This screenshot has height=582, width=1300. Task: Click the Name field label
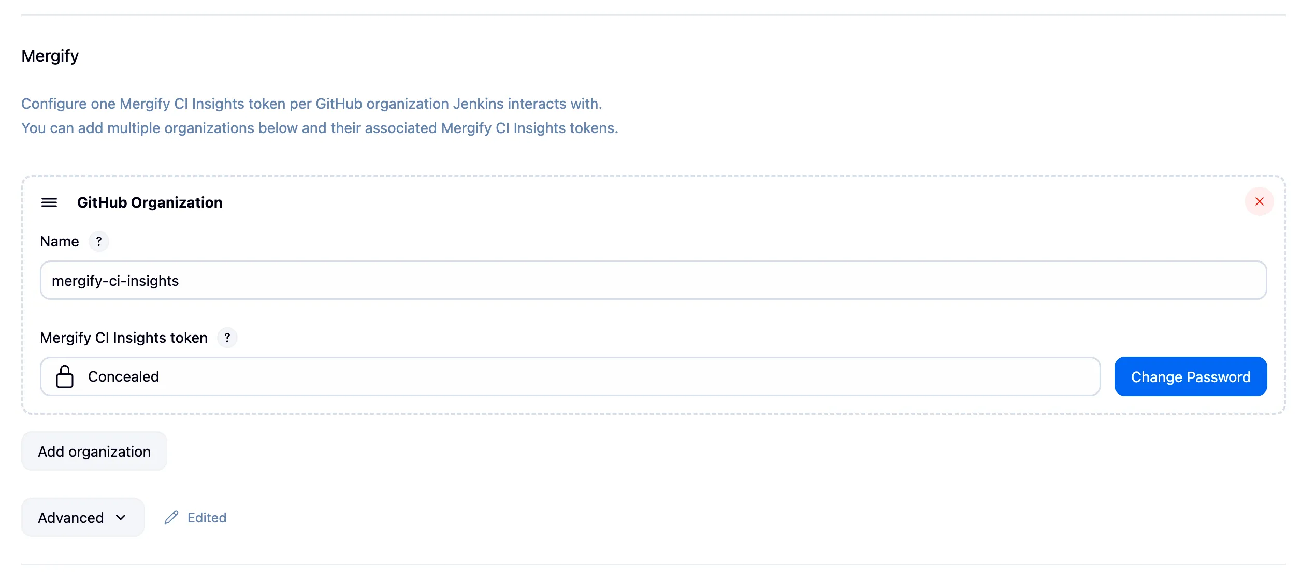60,241
